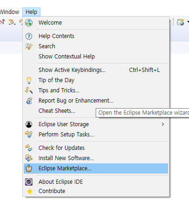The width and height of the screenshot is (189, 213).
Task: Open Help Contents
Action: point(96,36)
